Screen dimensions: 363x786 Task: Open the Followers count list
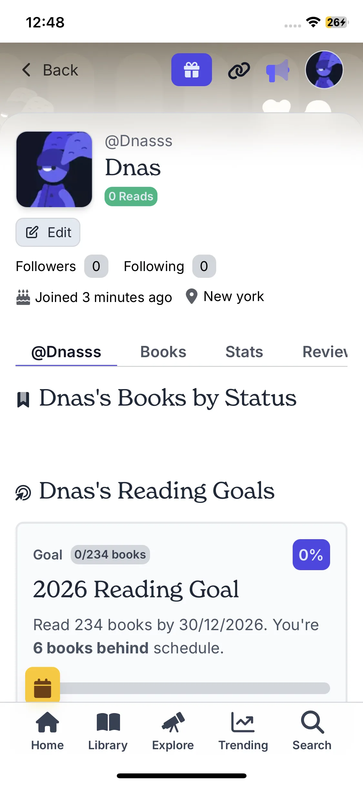click(96, 266)
